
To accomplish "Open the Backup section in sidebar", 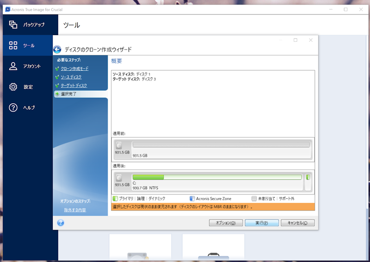I will [x=31, y=25].
